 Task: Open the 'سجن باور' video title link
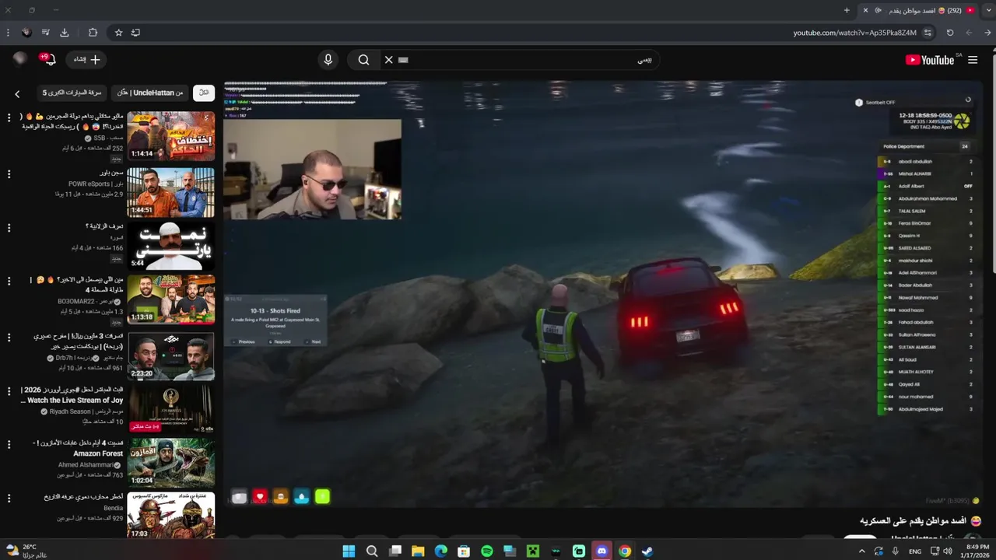coord(111,173)
